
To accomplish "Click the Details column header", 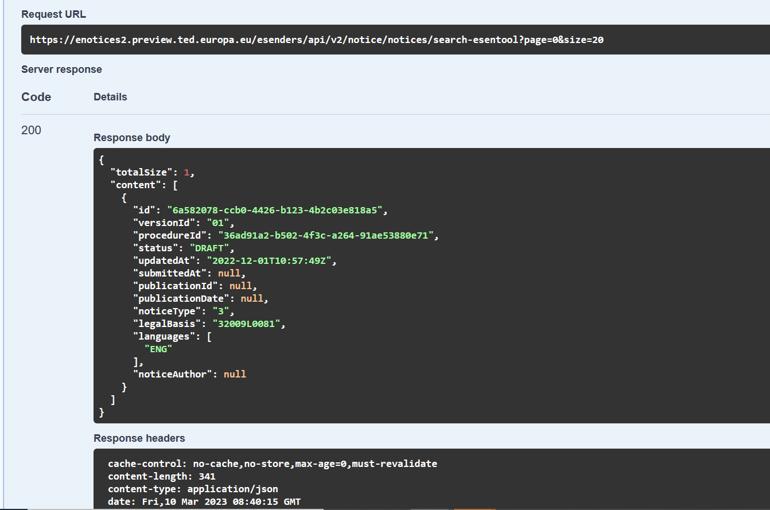I will point(110,97).
